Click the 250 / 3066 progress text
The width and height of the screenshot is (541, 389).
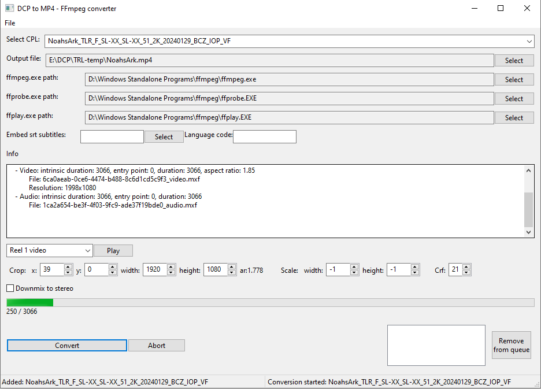pyautogui.click(x=22, y=312)
